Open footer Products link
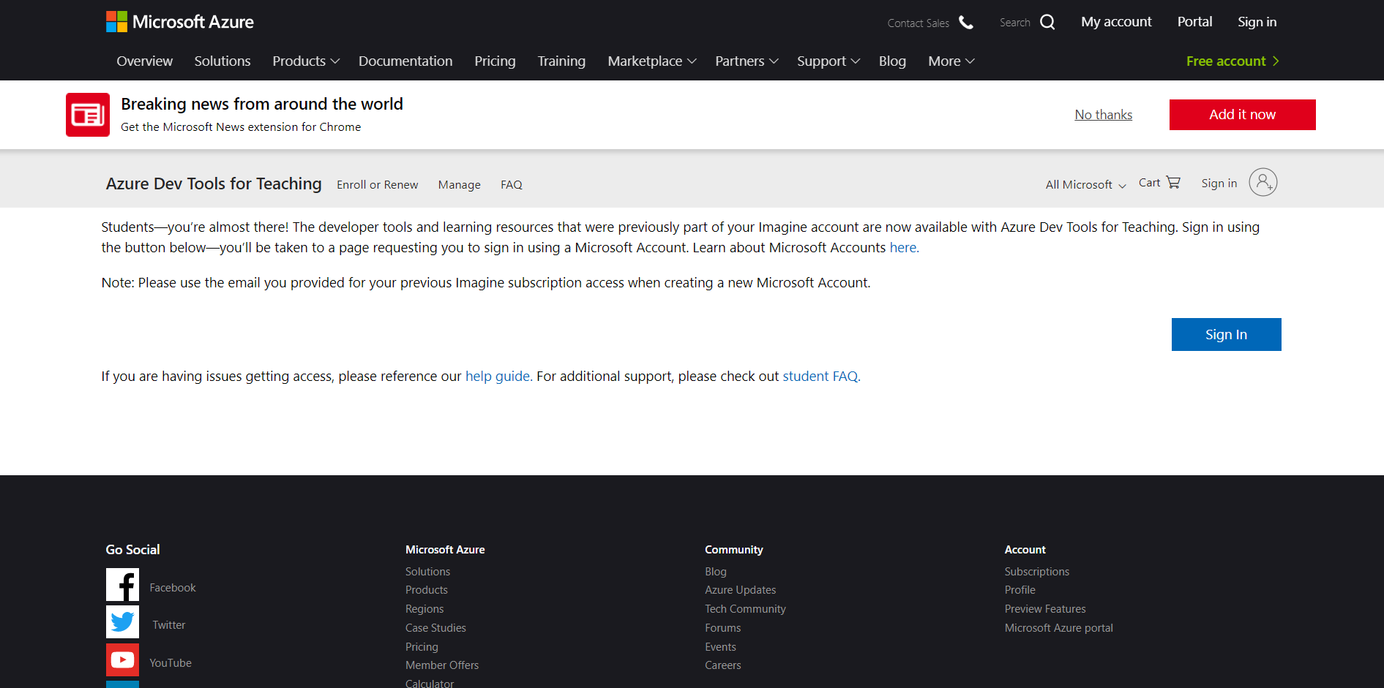The image size is (1384, 688). (x=427, y=590)
